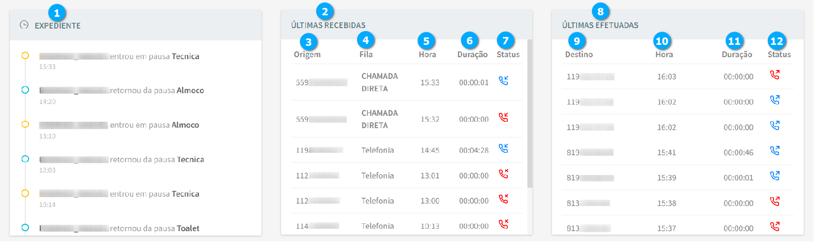
Task: Click the orange timeline dot at 15:33
Action: 25,56
